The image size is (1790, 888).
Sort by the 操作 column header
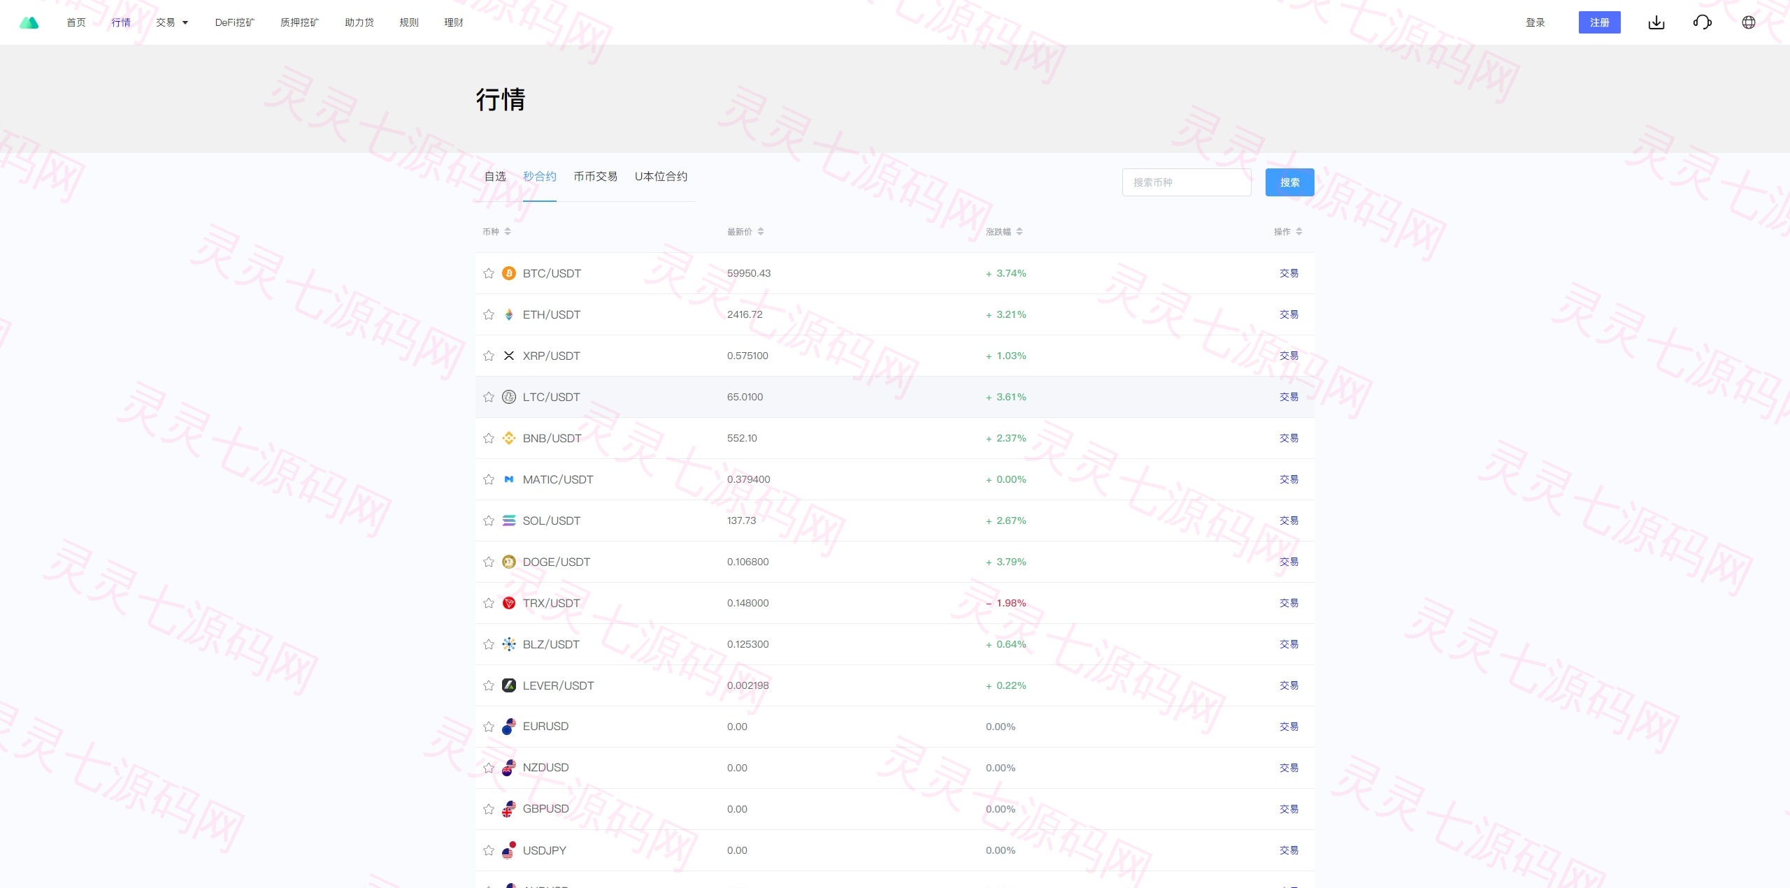click(x=1288, y=231)
